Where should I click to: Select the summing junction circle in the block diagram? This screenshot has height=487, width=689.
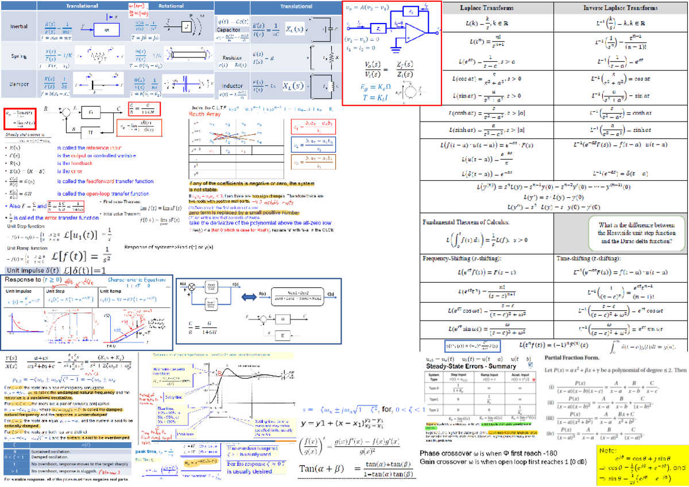[x=66, y=112]
